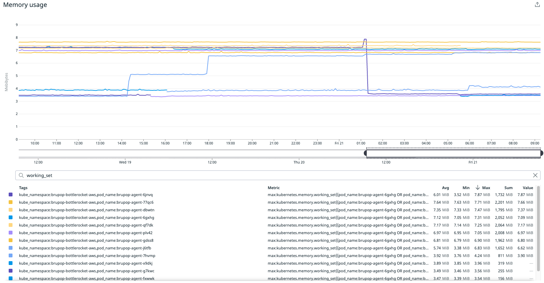The image size is (544, 283).
Task: Select the brupop-agent-gdss8 tag row
Action: [86, 240]
